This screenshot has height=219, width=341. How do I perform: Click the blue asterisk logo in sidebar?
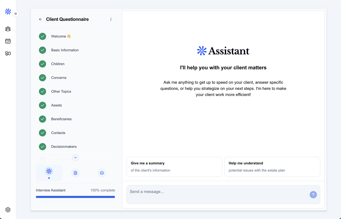coord(8,11)
